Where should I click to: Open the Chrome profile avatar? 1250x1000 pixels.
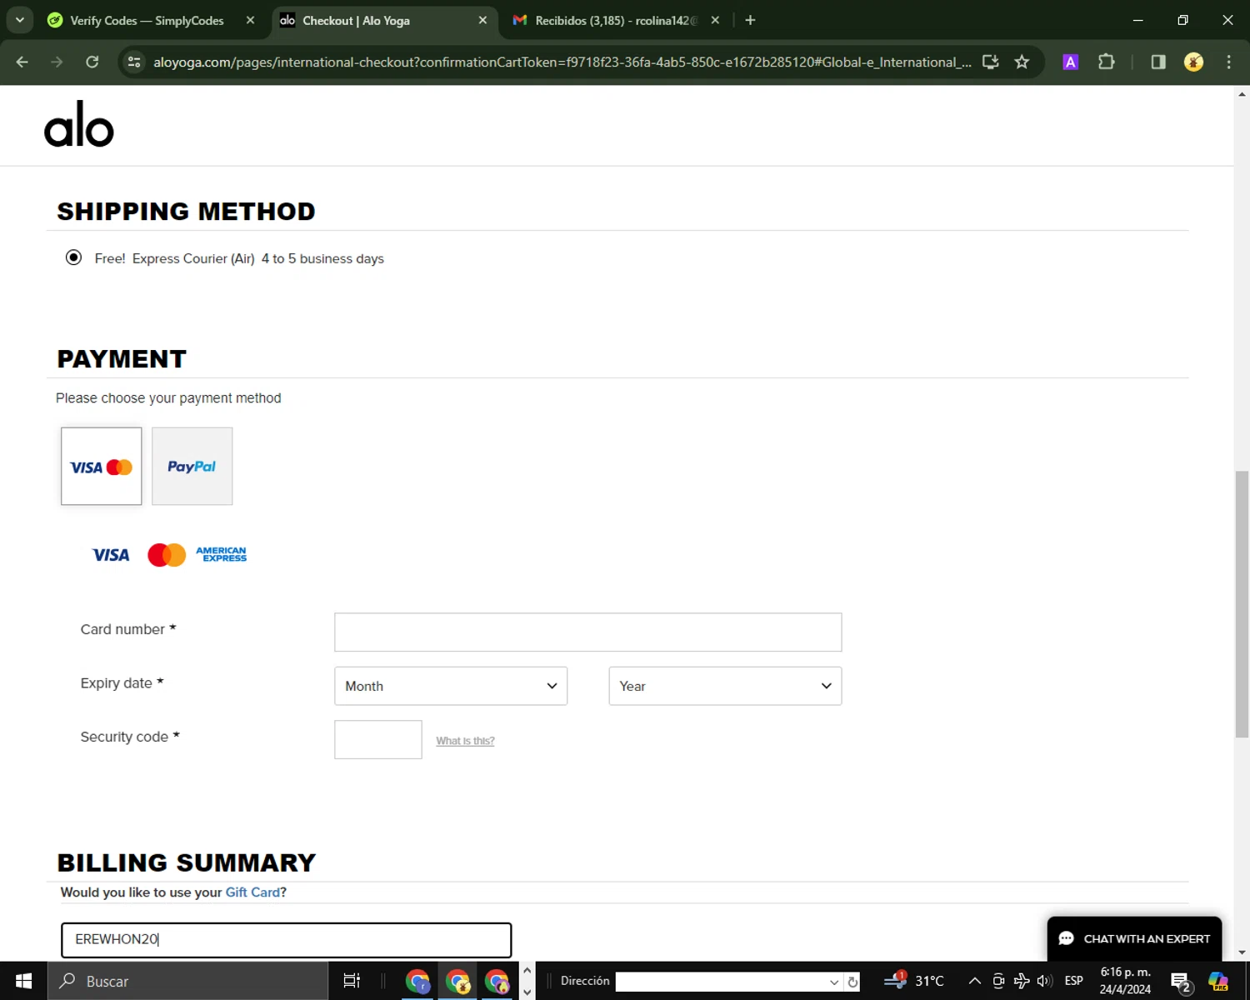1193,62
